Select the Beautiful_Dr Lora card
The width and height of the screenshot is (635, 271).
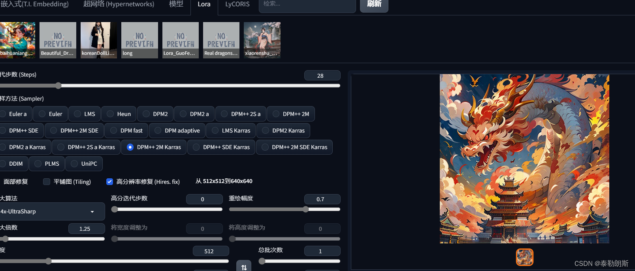(x=58, y=40)
